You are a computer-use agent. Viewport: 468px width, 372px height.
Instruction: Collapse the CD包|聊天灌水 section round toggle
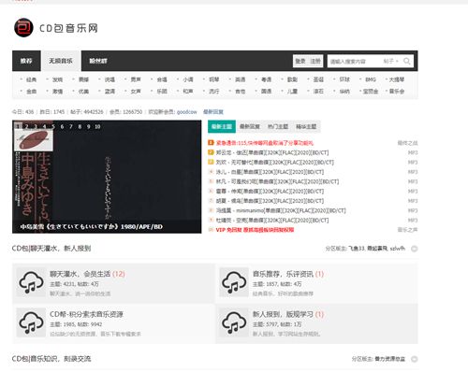coord(414,249)
